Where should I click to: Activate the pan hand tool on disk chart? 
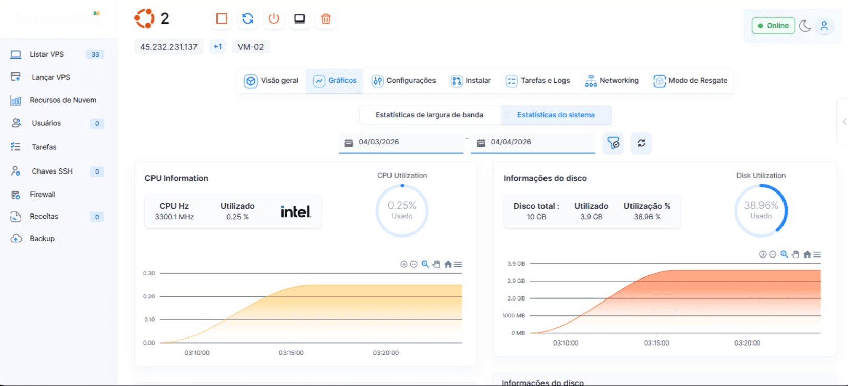[x=795, y=254]
